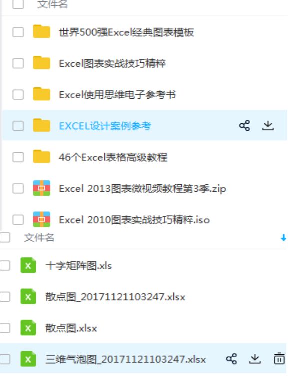Download the EXCEL设计案例参考 folder
Screen dimensions: 307x379
click(268, 126)
